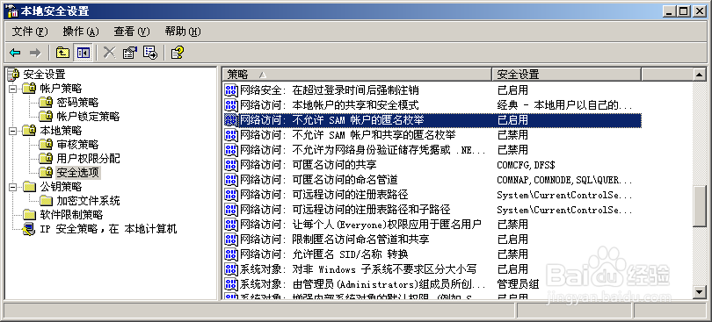Open the 帮助(H) menu
Image resolution: width=712 pixels, height=322 pixels.
[x=183, y=32]
